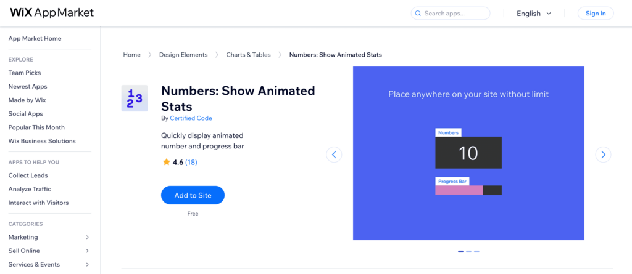Click the breadcrumb chevron after Home
Image resolution: width=632 pixels, height=274 pixels.
pyautogui.click(x=150, y=55)
